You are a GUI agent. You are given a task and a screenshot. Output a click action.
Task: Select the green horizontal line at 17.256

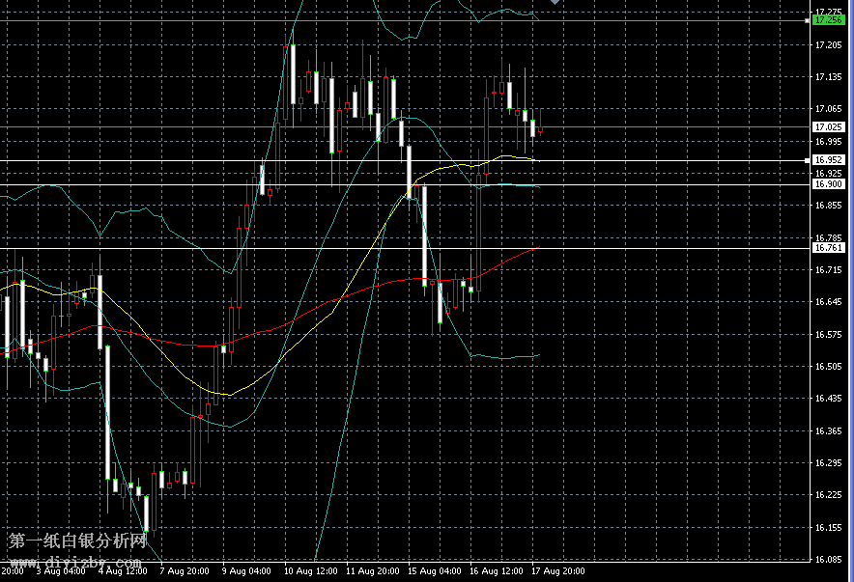tap(403, 21)
